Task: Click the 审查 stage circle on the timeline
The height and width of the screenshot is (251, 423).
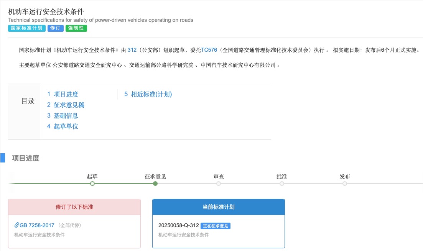Action: point(219,184)
